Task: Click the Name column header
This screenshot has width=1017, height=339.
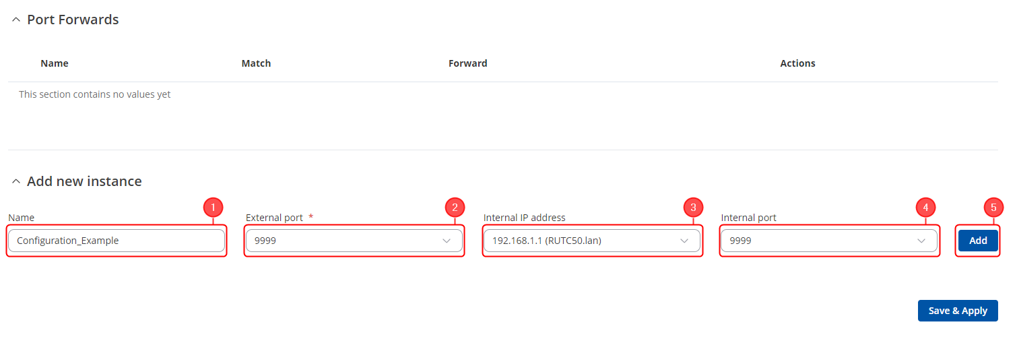Action: tap(55, 63)
